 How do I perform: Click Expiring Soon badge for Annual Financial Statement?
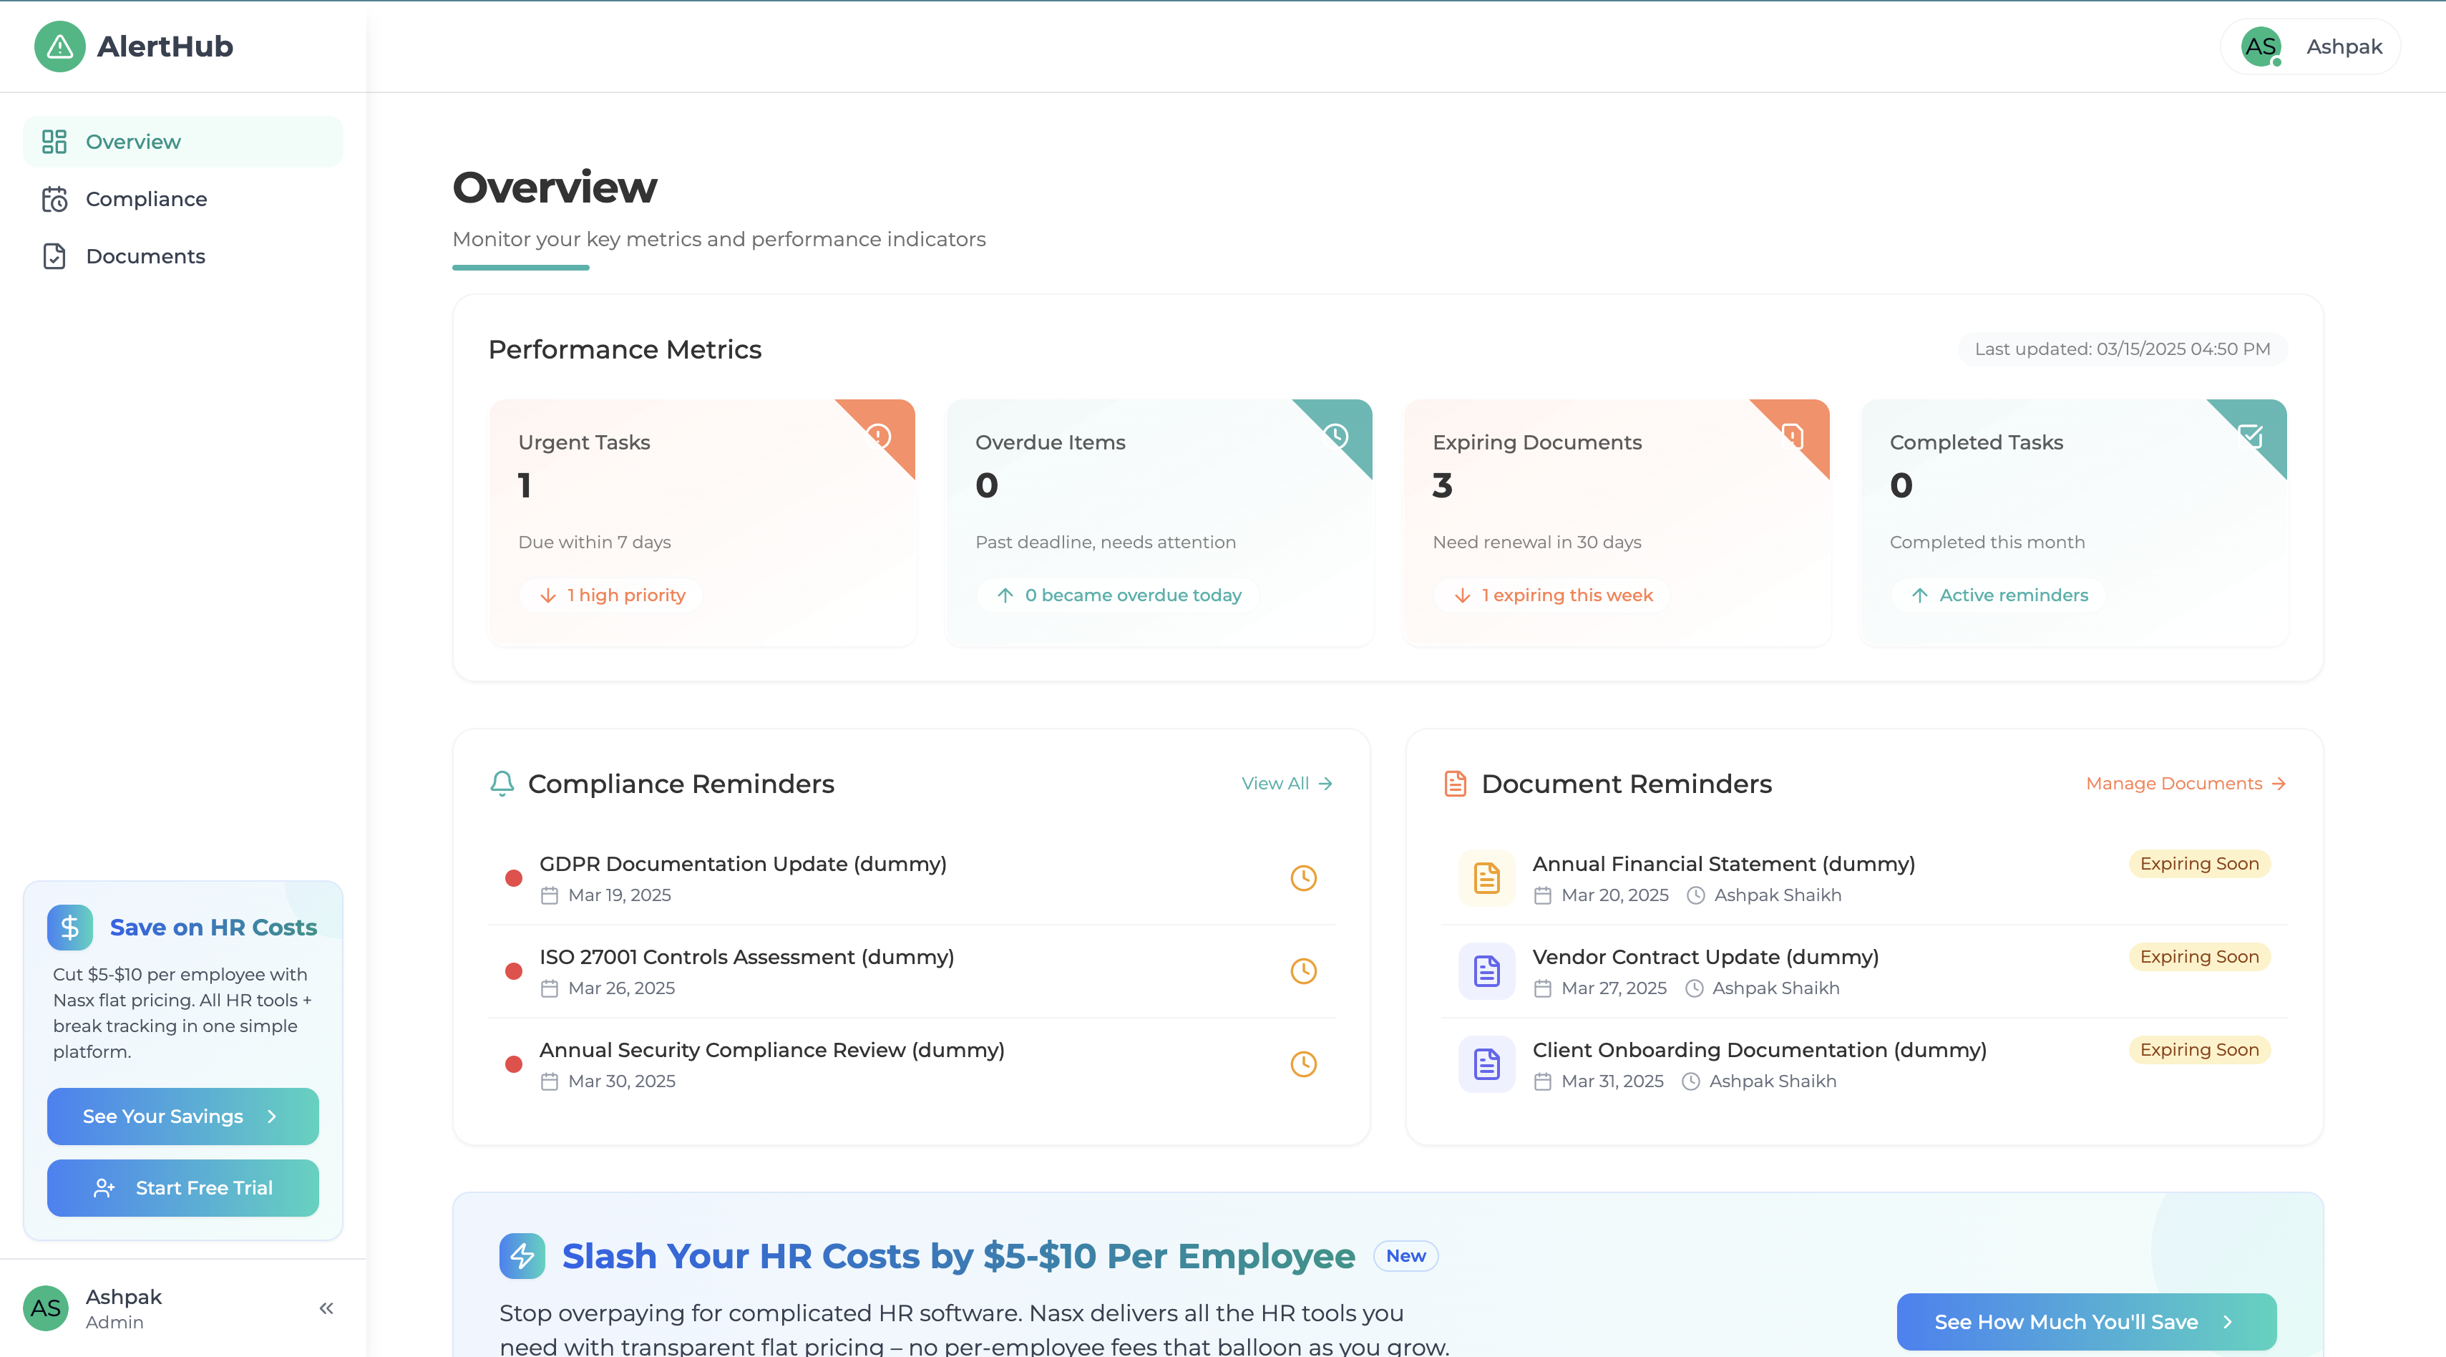tap(2199, 864)
